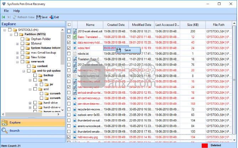
Task: Click tree panel scroll-down arrow
Action: click(x=62, y=110)
